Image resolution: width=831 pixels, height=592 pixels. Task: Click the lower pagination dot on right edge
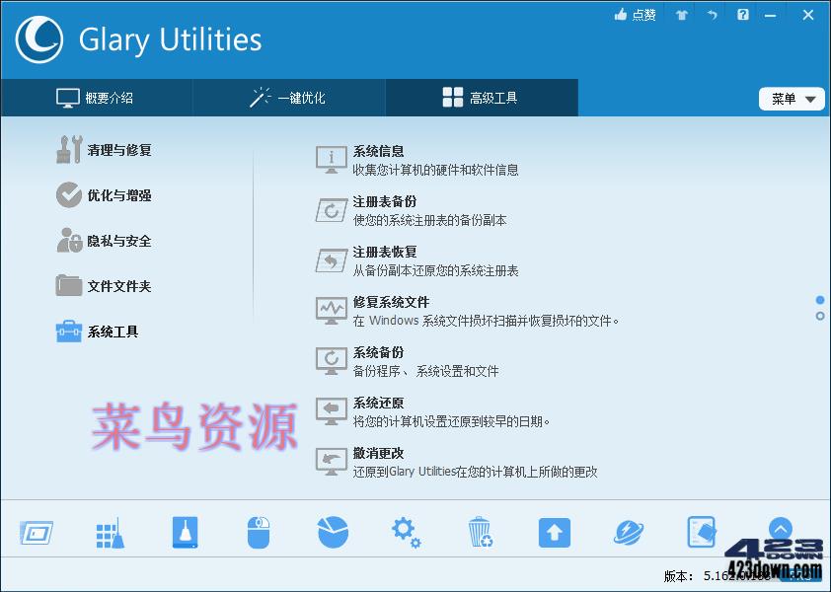coord(819,316)
